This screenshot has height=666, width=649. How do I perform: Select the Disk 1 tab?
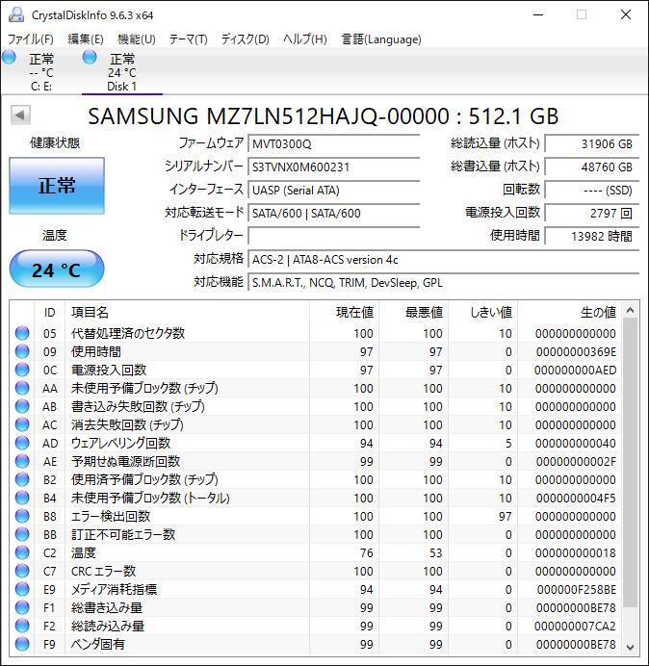(x=122, y=71)
